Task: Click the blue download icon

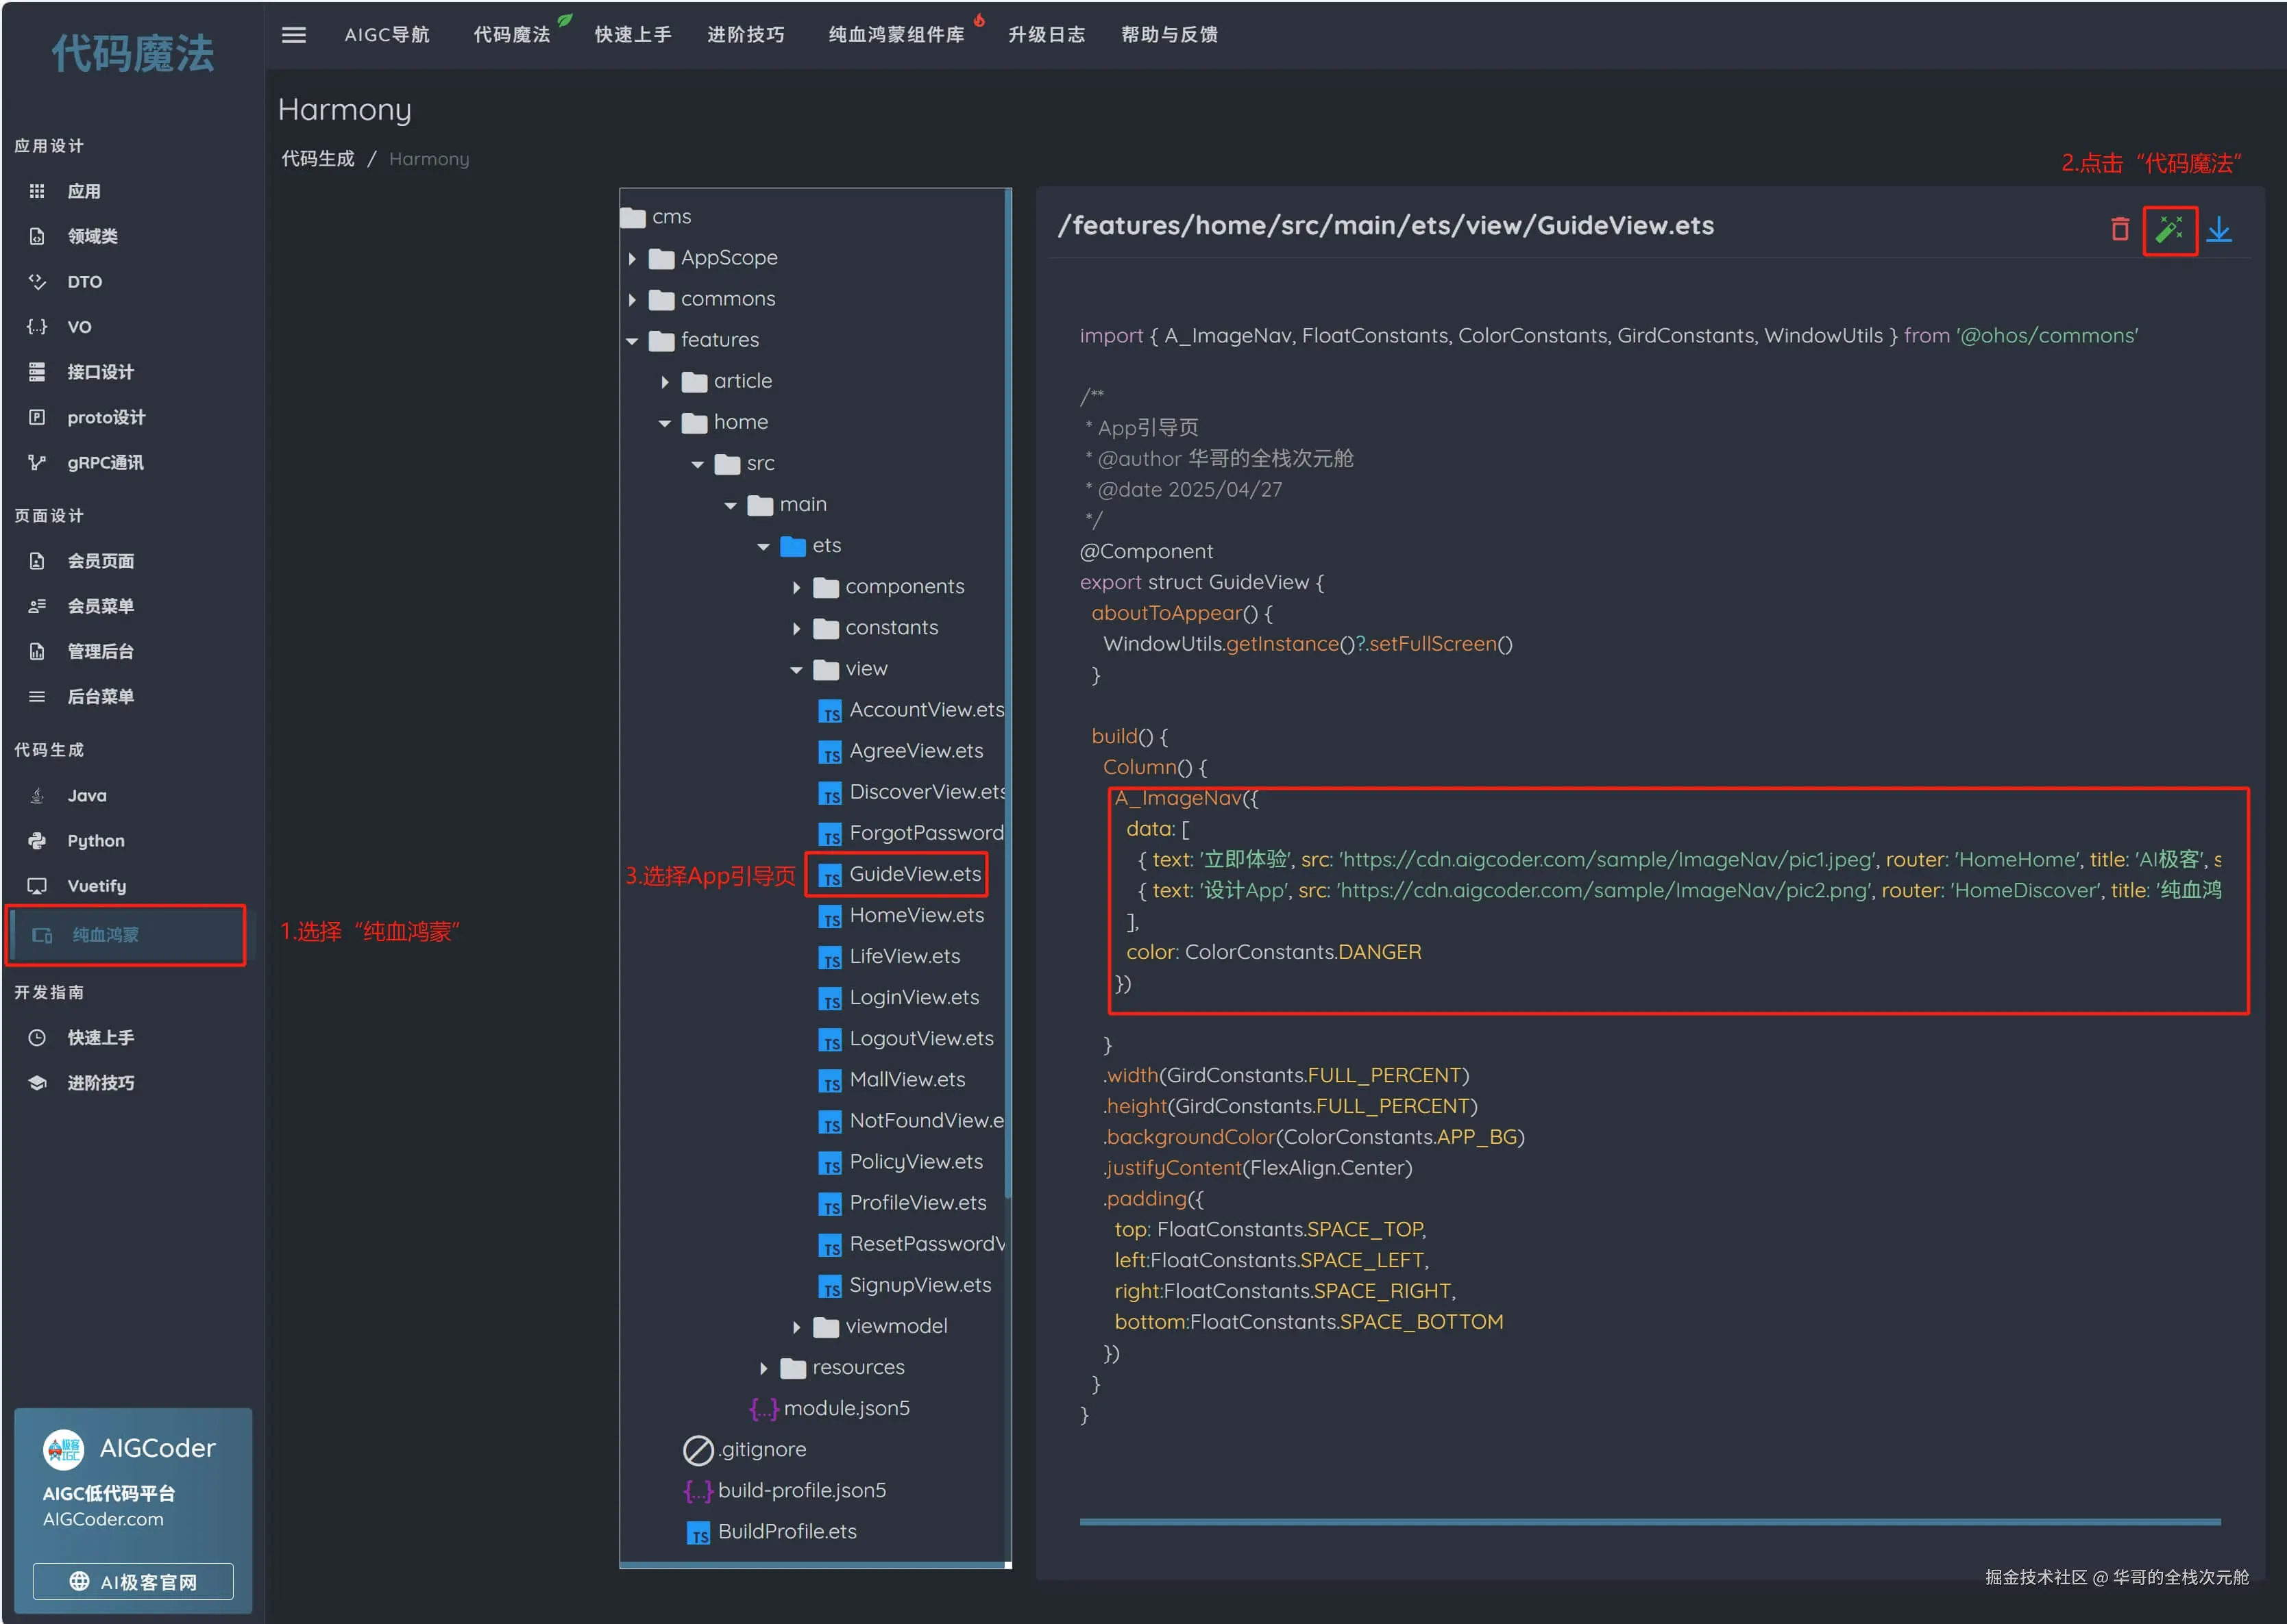Action: [x=2218, y=230]
